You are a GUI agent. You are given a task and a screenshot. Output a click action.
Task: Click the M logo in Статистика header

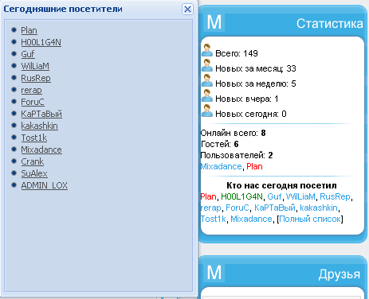pyautogui.click(x=214, y=22)
